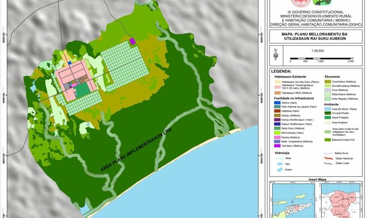Select the Semiteriu magenta legend swatch
The image size is (366, 218).
277,146
